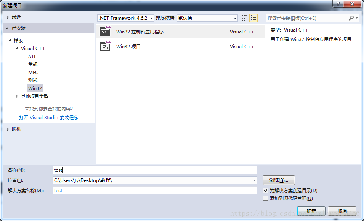Switch to the medium icons list view

[x=253, y=18]
